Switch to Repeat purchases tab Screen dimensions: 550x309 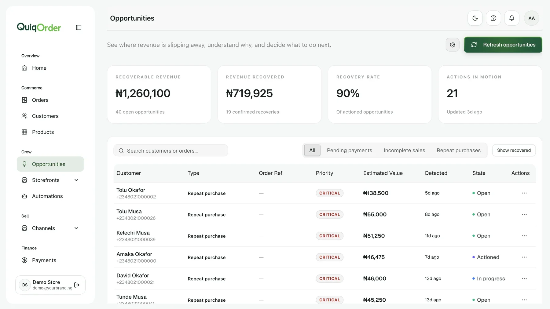click(458, 150)
